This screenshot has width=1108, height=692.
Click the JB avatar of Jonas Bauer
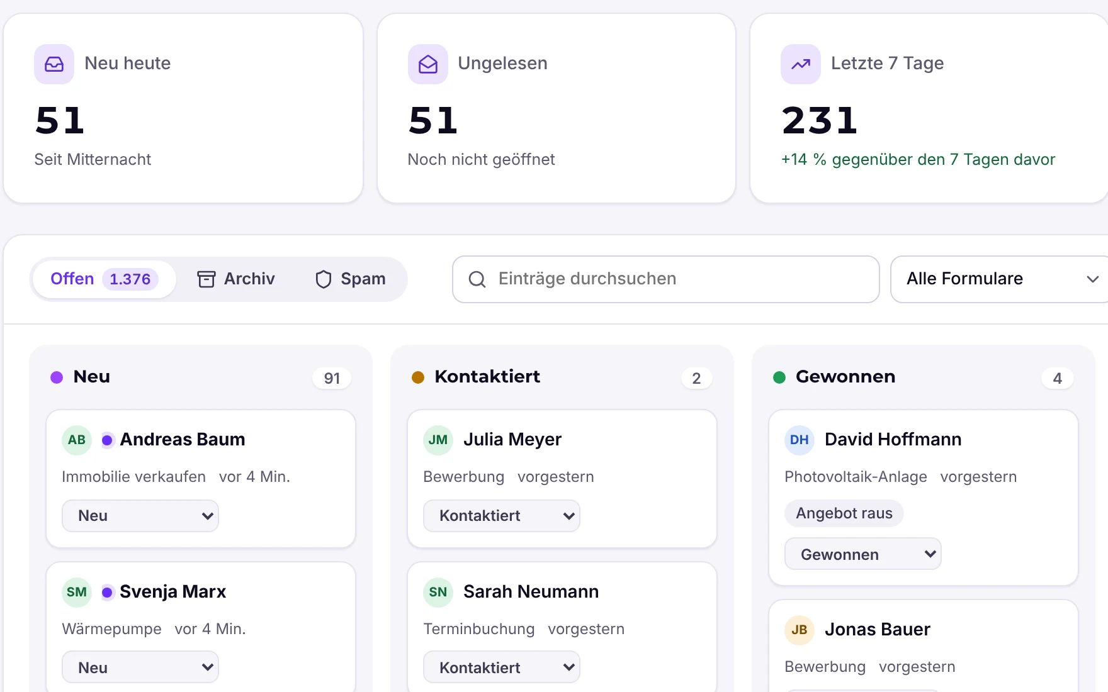pyautogui.click(x=800, y=630)
